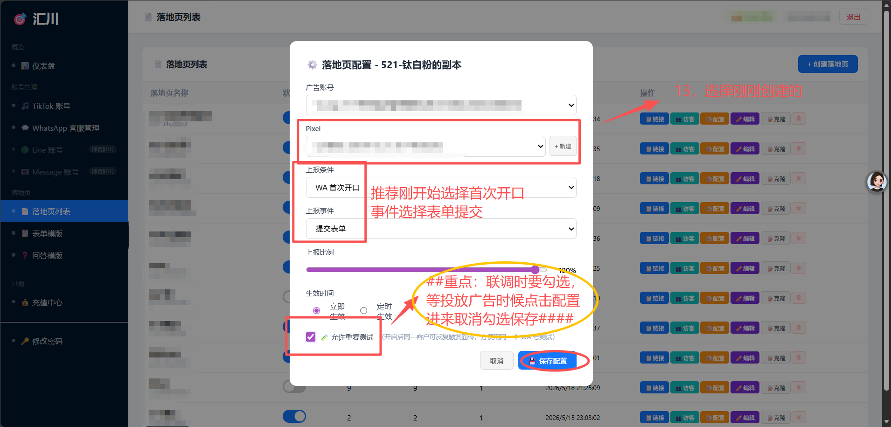
Task: Click delete icon in the row ending 36
Action: [x=799, y=238]
